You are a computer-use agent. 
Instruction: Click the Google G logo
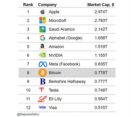tap(42, 38)
